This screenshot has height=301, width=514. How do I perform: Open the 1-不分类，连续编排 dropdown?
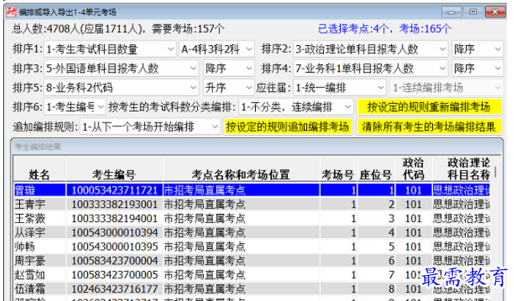point(296,107)
